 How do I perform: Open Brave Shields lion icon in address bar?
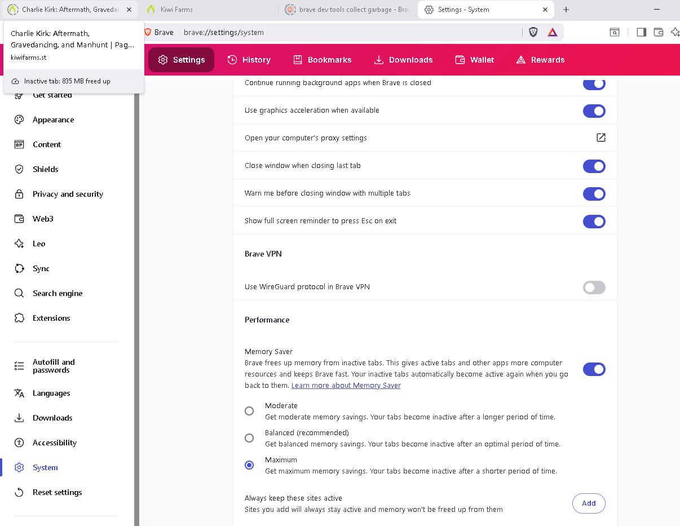click(x=533, y=32)
